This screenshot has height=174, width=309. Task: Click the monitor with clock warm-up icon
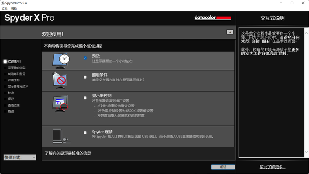pos(61,61)
